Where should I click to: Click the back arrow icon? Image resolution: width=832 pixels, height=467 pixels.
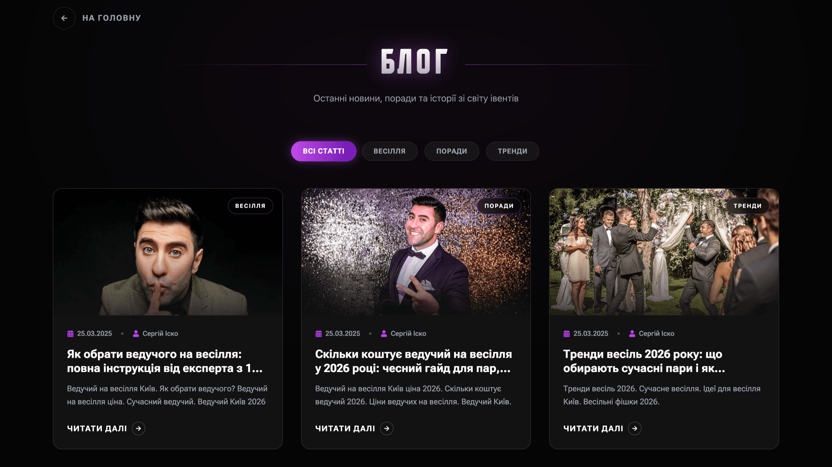pos(64,18)
